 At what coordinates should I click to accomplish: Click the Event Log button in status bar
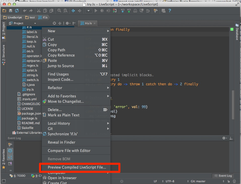click(x=223, y=176)
